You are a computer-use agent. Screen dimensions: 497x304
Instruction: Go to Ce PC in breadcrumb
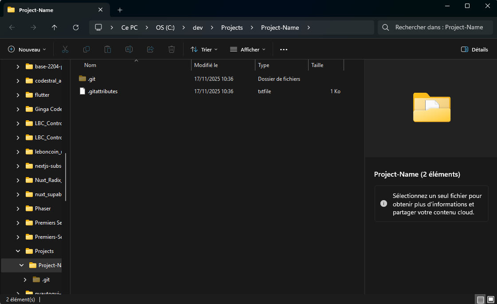129,28
